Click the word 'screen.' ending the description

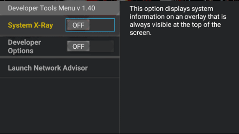click(x=140, y=33)
